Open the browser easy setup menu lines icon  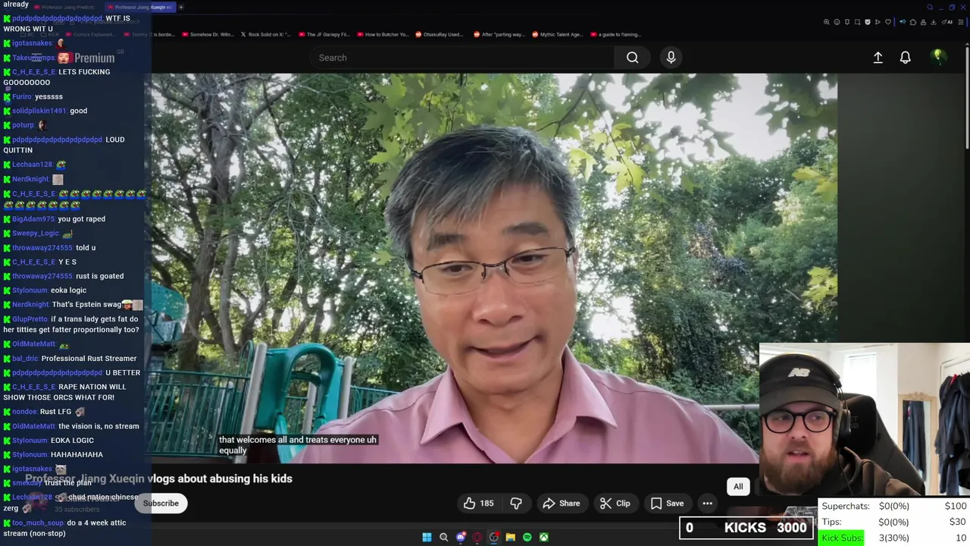click(961, 22)
